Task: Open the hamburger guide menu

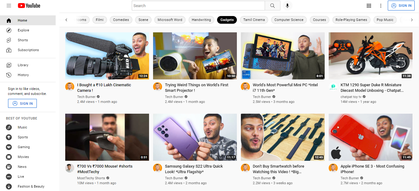Action: click(9, 6)
